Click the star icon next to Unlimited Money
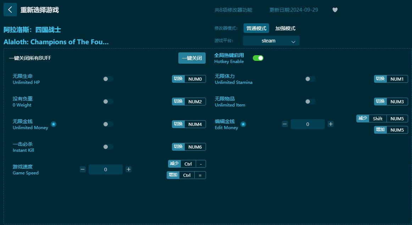Image resolution: width=412 pixels, height=225 pixels. pos(54,124)
